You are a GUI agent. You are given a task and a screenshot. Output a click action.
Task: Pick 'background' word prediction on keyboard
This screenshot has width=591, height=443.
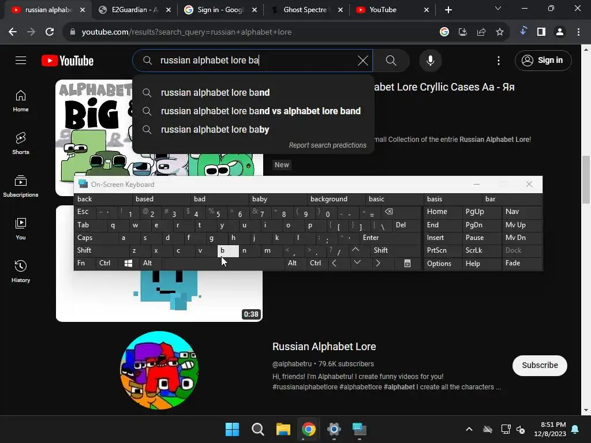tap(336, 199)
